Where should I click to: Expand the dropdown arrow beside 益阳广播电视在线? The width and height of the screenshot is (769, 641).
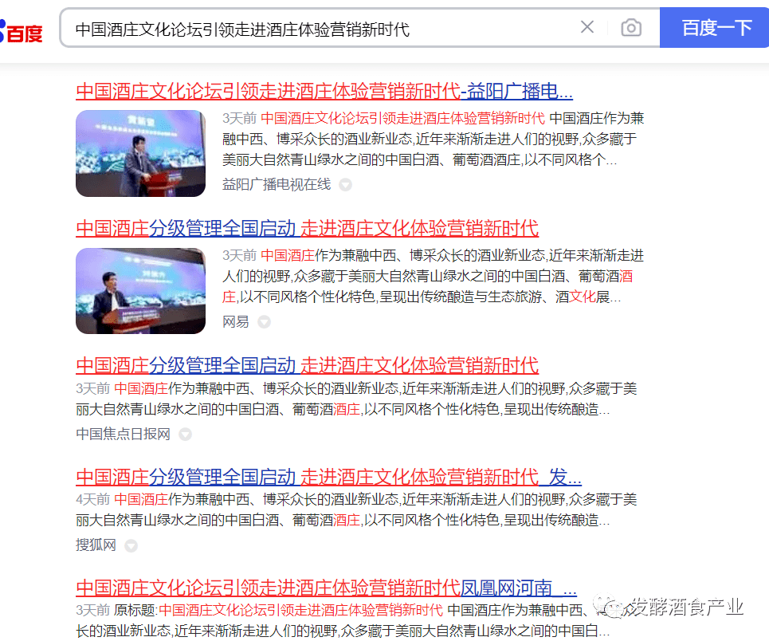[345, 185]
